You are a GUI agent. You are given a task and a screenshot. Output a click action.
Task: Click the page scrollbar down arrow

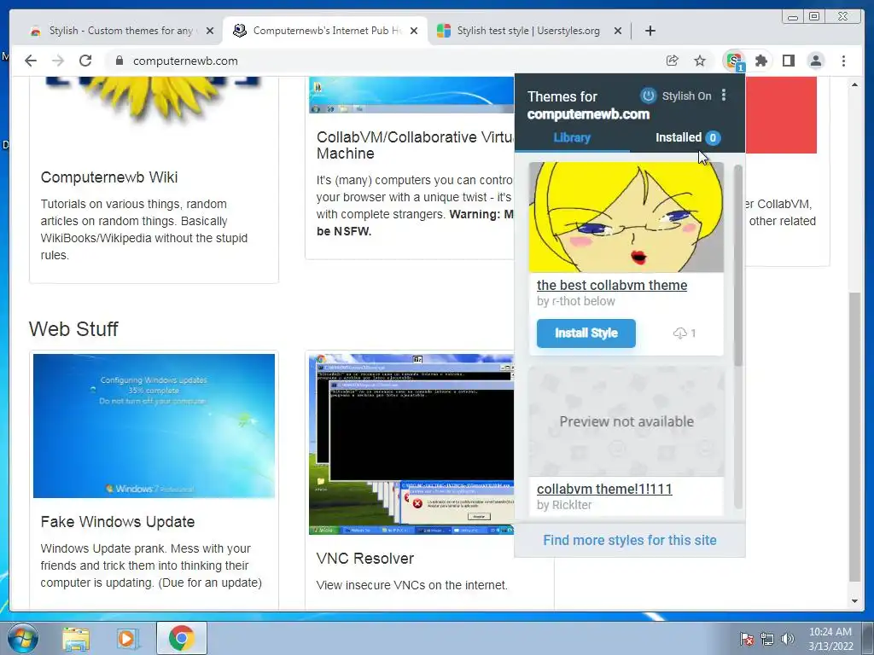pos(854,601)
